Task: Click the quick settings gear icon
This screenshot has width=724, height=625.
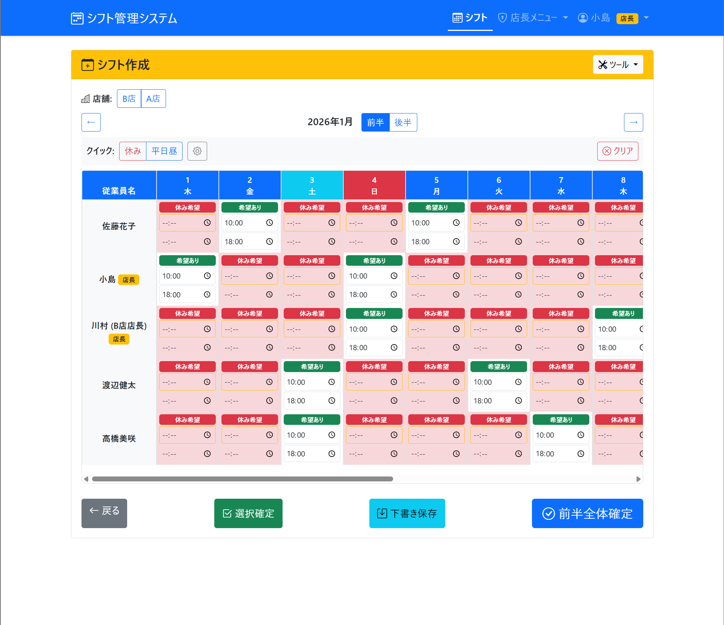Action: (x=197, y=151)
